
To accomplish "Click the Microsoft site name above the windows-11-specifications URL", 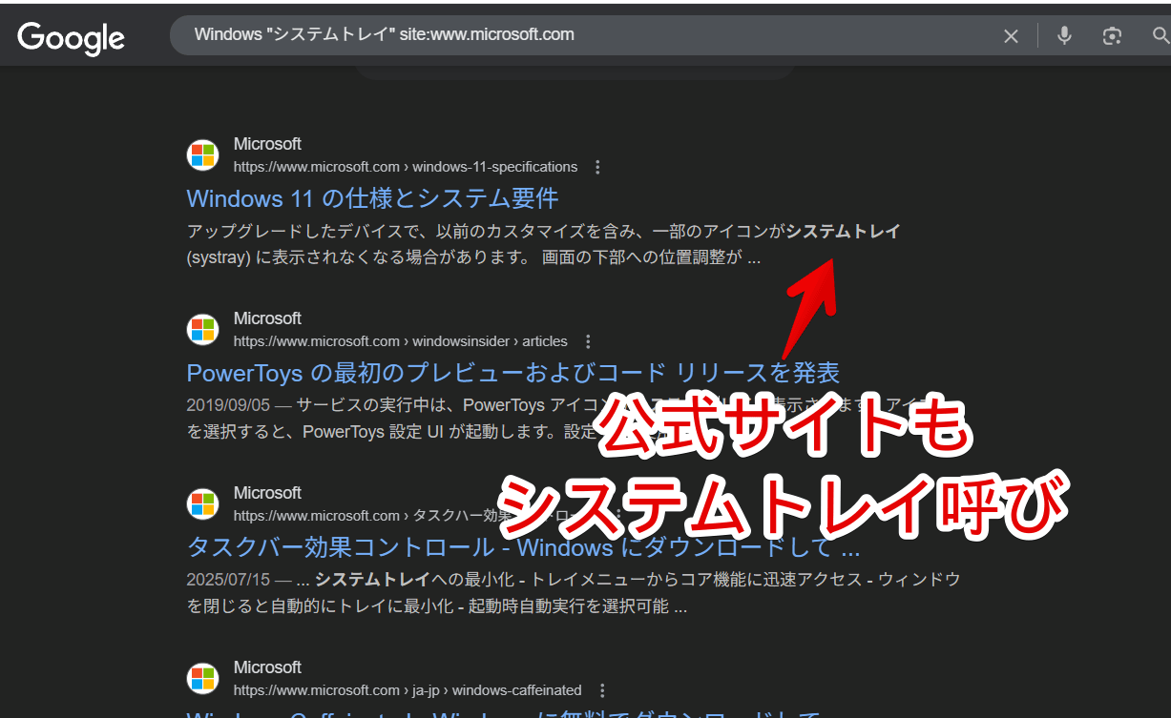I will click(267, 144).
